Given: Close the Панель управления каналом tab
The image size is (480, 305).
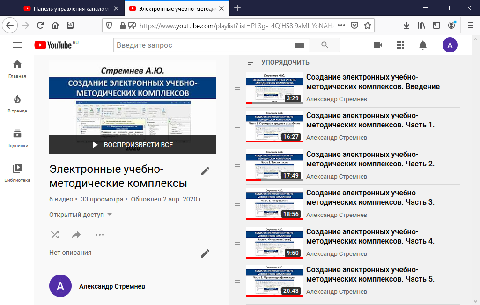Looking at the screenshot, I should coord(116,8).
